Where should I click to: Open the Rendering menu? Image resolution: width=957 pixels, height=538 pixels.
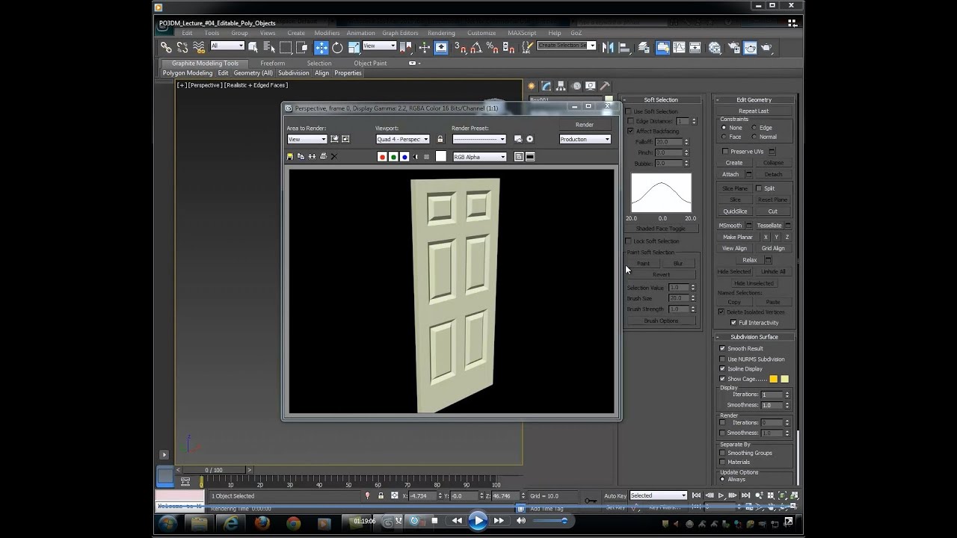click(x=441, y=33)
